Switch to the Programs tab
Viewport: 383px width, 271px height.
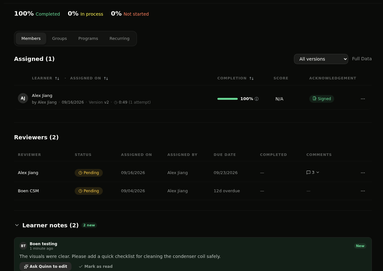coord(88,39)
